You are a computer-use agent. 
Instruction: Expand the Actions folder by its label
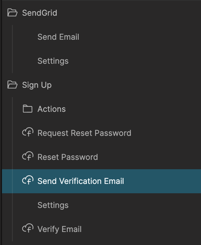[51, 109]
